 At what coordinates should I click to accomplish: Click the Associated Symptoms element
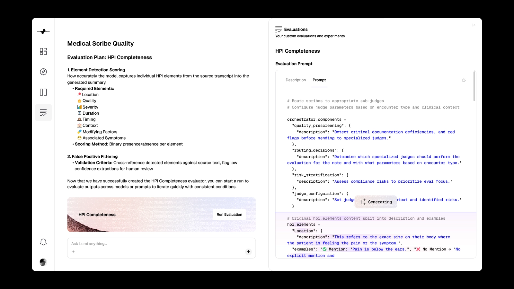[x=102, y=138]
